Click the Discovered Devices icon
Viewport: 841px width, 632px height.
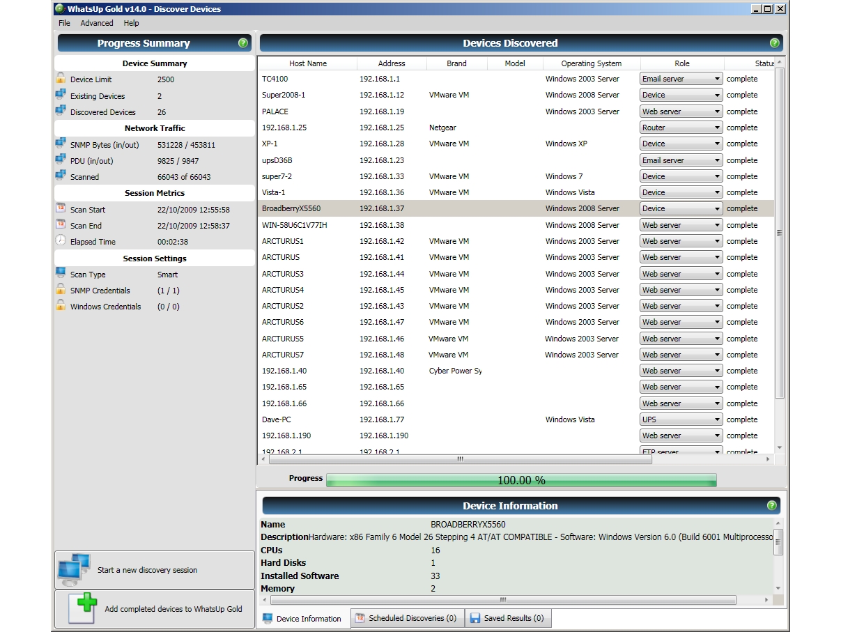(61, 111)
